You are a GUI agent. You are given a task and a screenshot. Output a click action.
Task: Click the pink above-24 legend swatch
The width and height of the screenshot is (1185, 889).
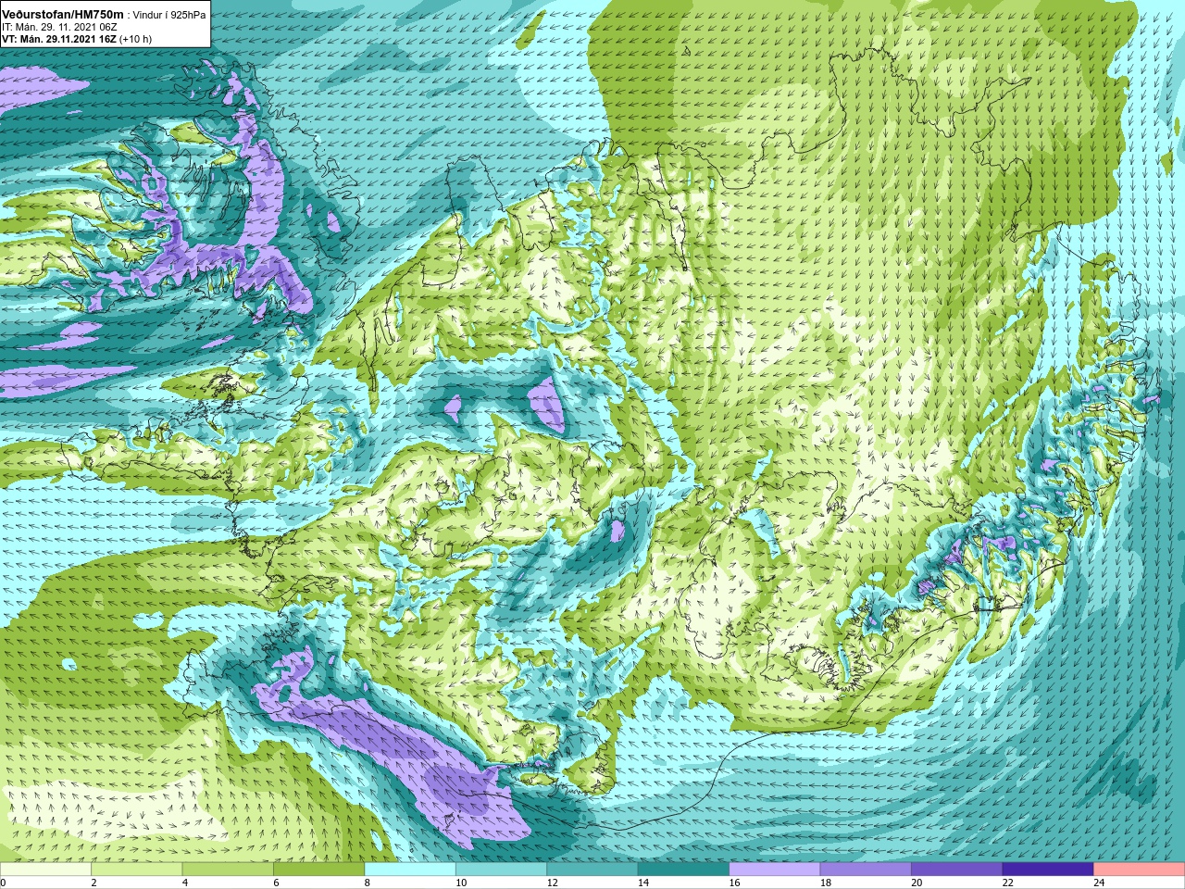tap(1140, 870)
